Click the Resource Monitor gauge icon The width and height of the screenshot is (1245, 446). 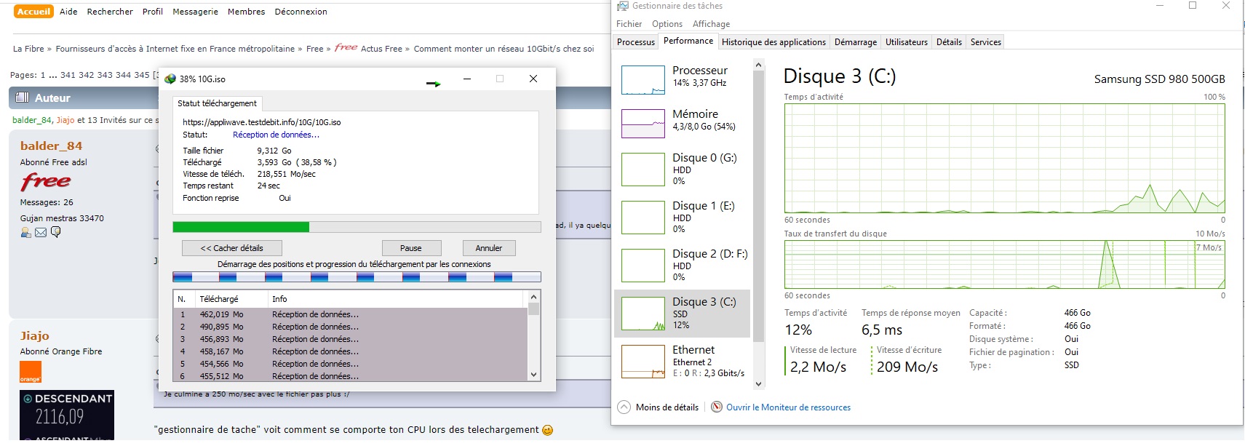(x=717, y=407)
